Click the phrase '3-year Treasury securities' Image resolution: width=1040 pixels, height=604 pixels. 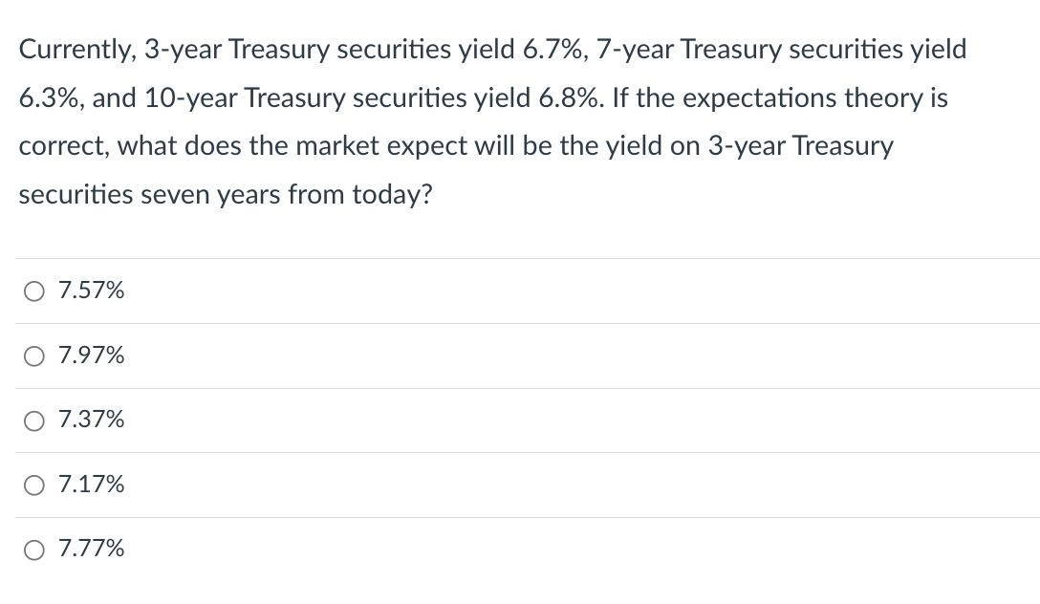tap(290, 49)
